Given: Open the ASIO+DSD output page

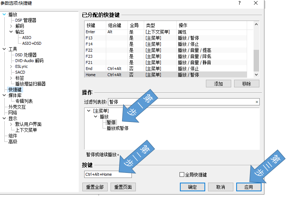Looking at the screenshot, I should click(32, 43).
